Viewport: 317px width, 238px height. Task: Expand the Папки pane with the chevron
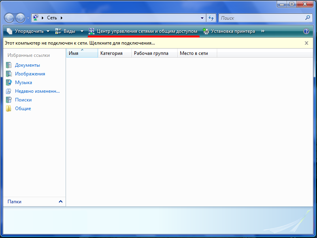60,201
